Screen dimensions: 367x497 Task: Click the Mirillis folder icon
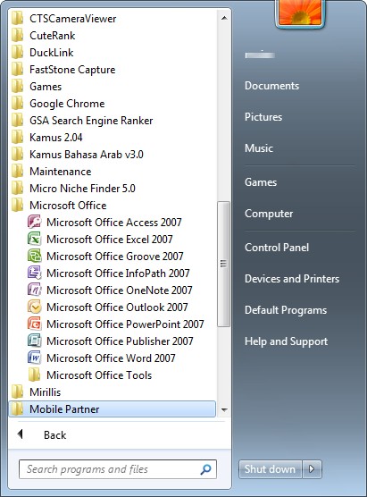17,392
